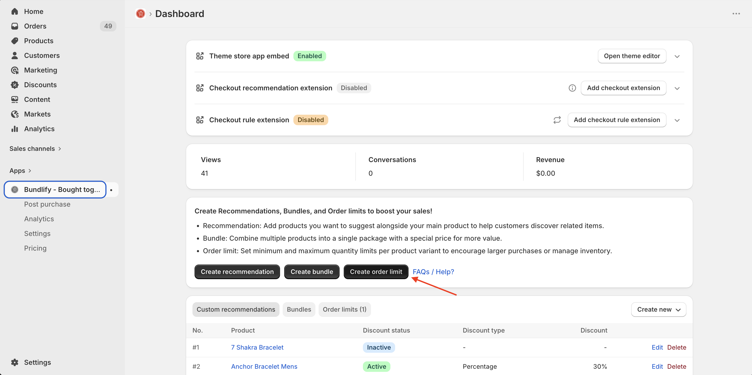Open the Post purchase submenu item
The width and height of the screenshot is (752, 375).
[47, 204]
